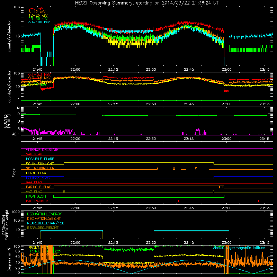Viewport: 277px width, 277px height.
Task: Click the 80 value on the Degrees axis
Action: 18,251
